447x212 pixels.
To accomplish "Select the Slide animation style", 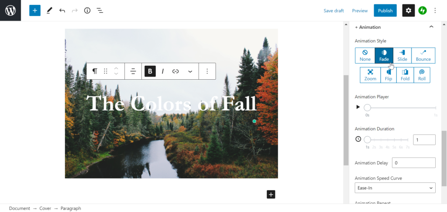I will pyautogui.click(x=402, y=55).
